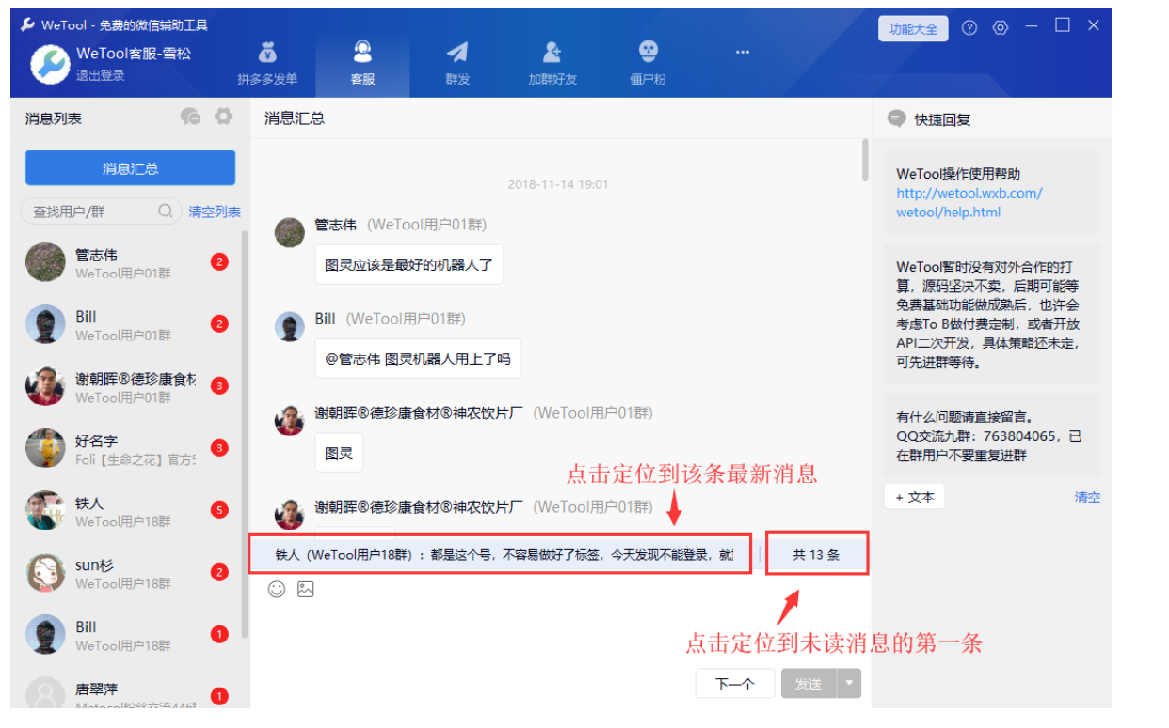The width and height of the screenshot is (1169, 728).
Task: Open the 拼多多发单 tab
Action: point(267,63)
